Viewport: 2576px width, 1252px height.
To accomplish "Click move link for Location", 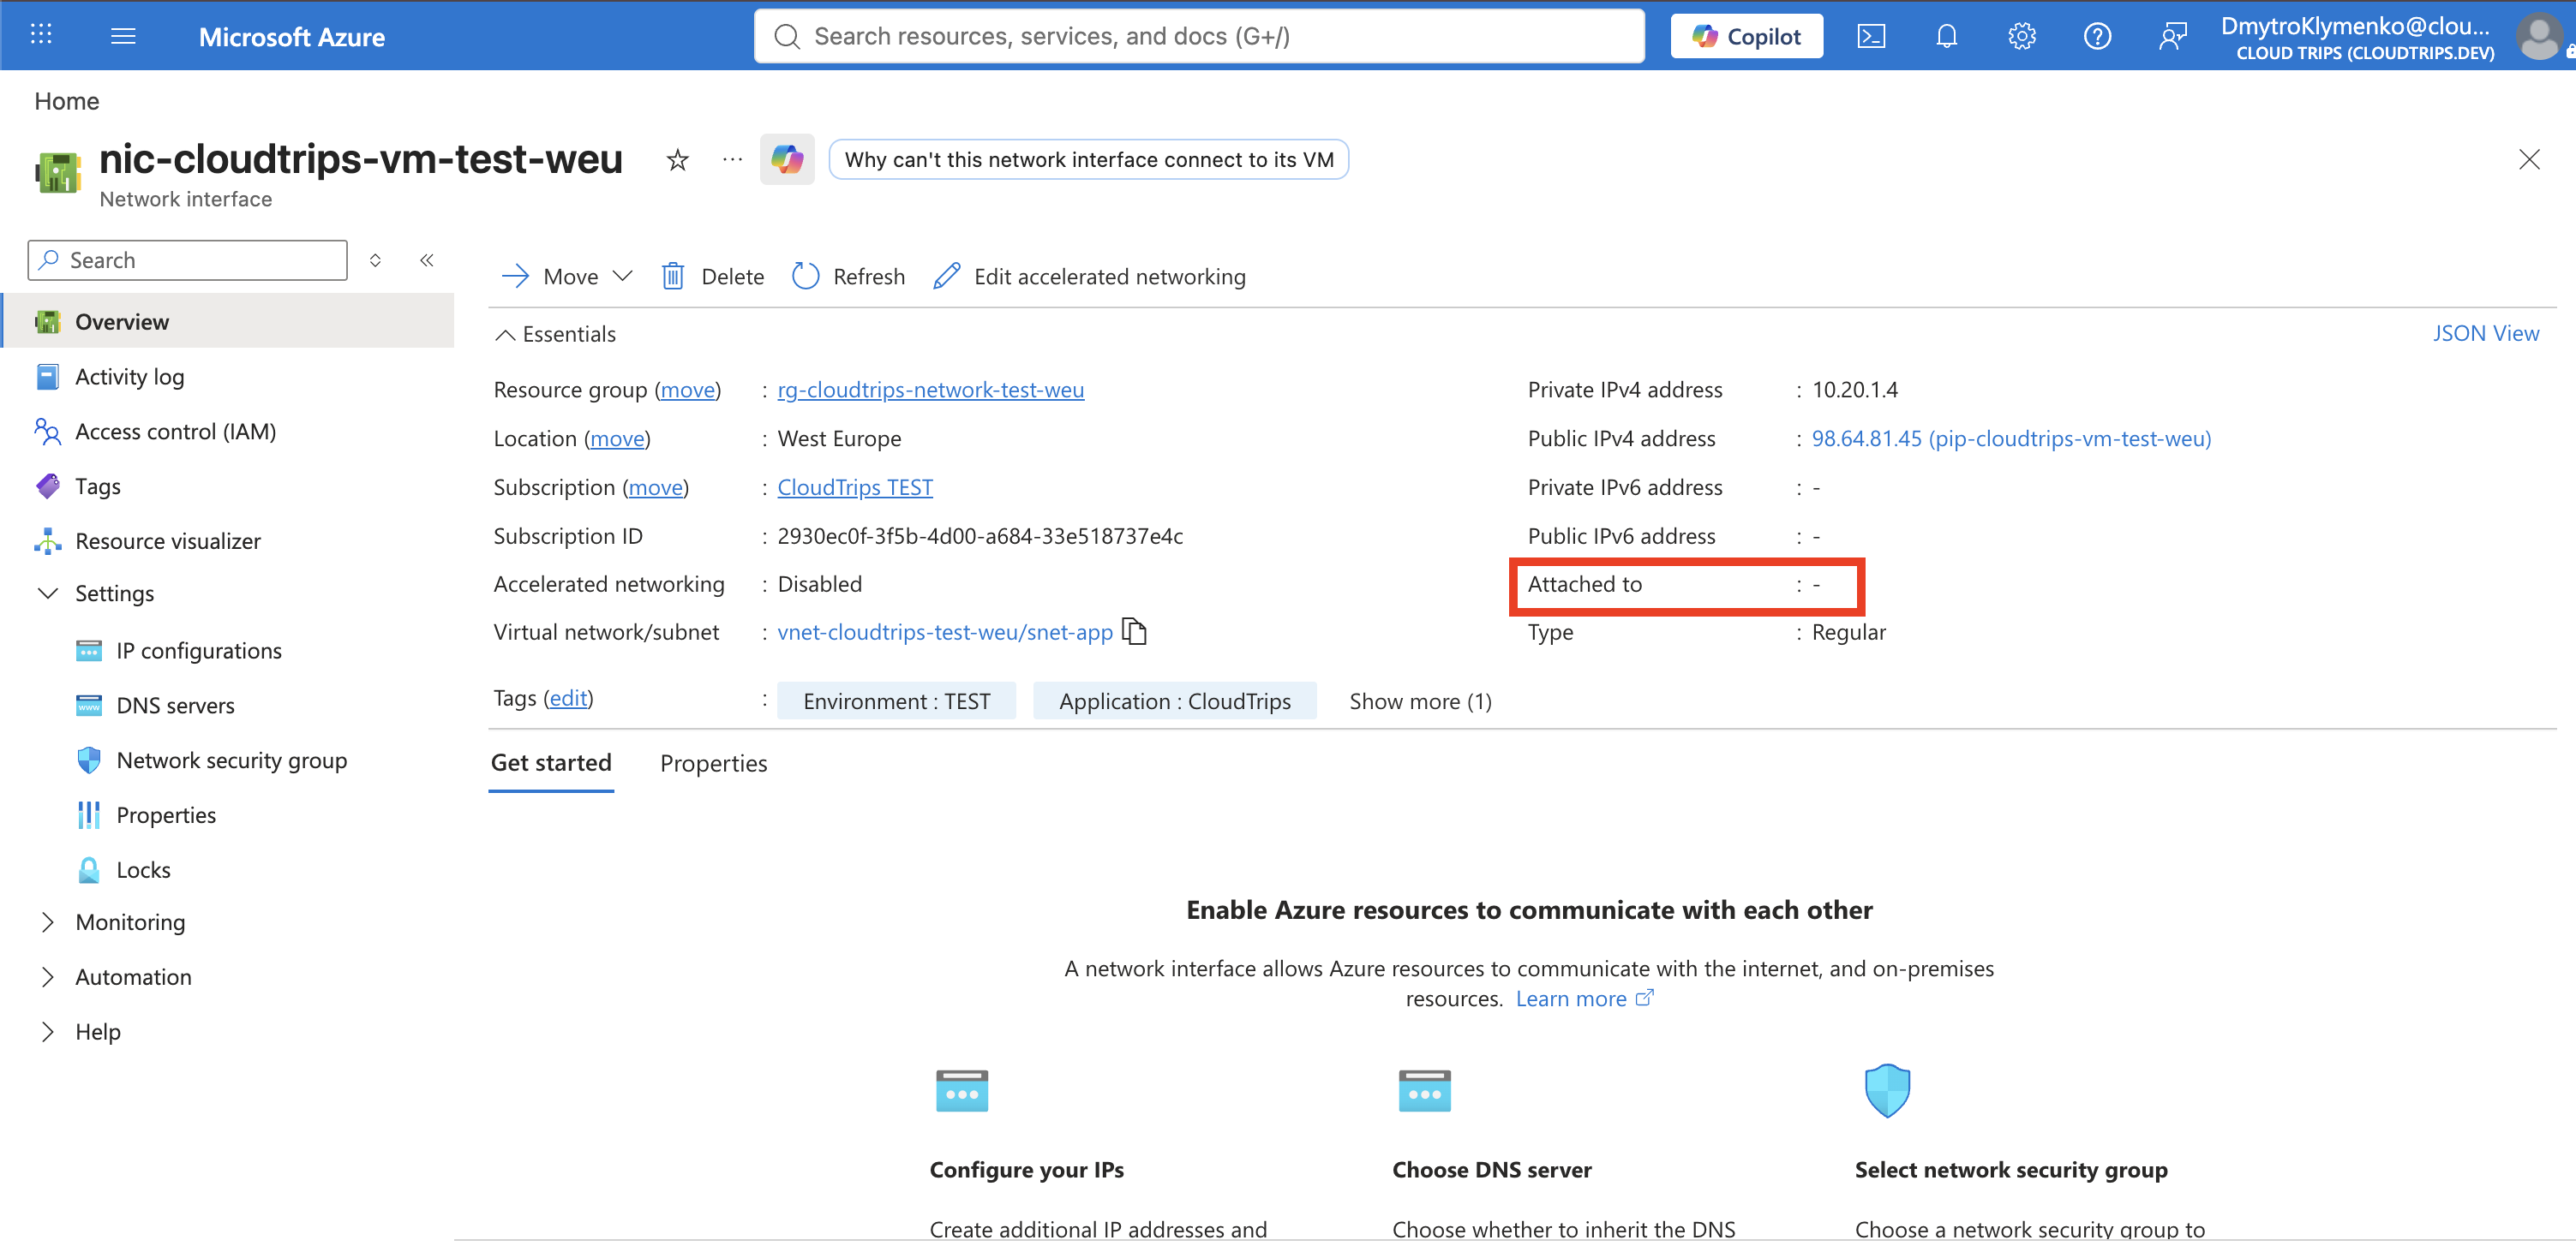I will (x=617, y=438).
